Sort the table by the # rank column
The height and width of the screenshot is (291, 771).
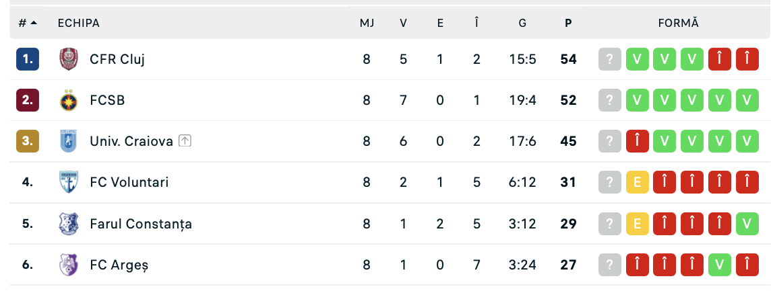[x=28, y=23]
